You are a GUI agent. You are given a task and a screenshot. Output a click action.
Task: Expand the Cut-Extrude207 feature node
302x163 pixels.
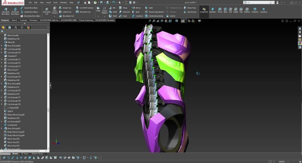[2, 122]
